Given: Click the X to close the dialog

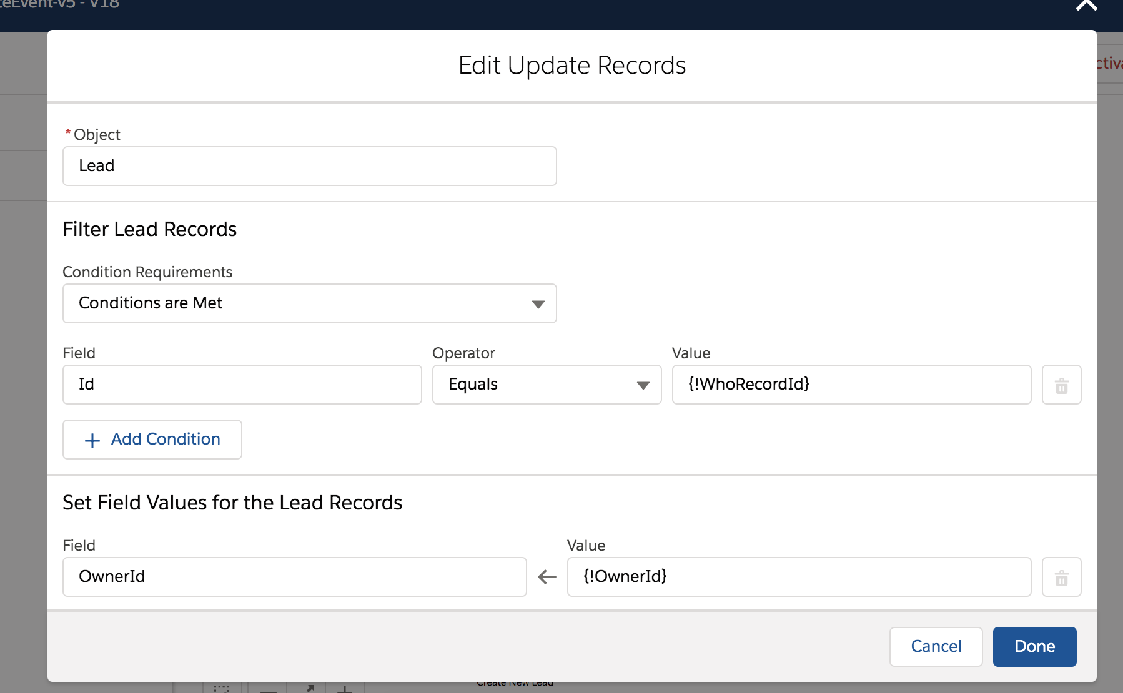Looking at the screenshot, I should (x=1087, y=6).
